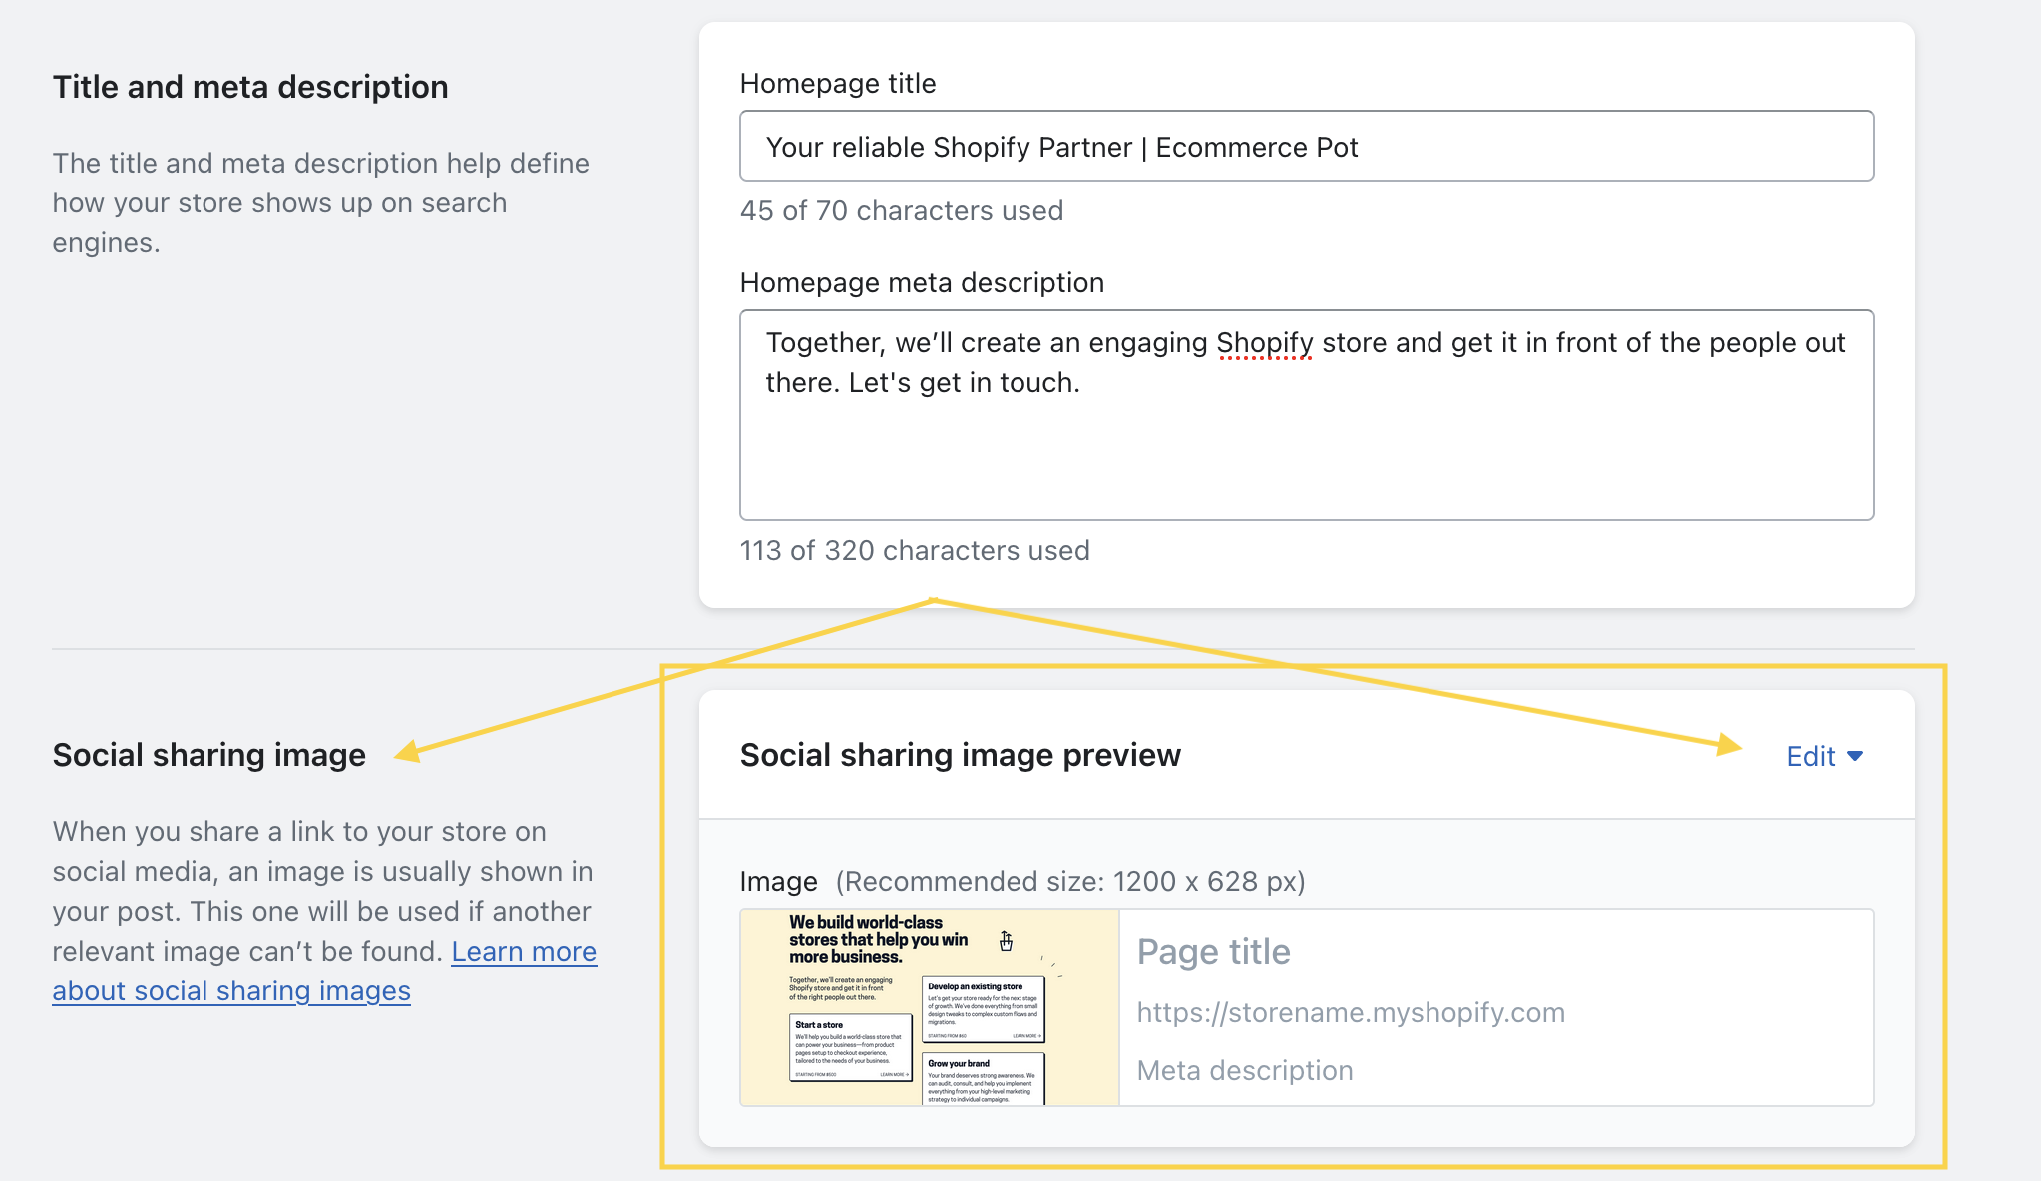The height and width of the screenshot is (1181, 2041).
Task: Open the Learn more about social sharing images link
Action: [x=523, y=952]
